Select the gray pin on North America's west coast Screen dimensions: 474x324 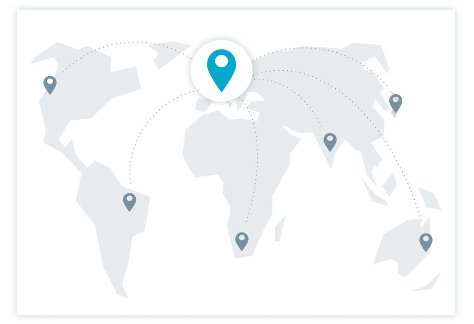pyautogui.click(x=50, y=84)
